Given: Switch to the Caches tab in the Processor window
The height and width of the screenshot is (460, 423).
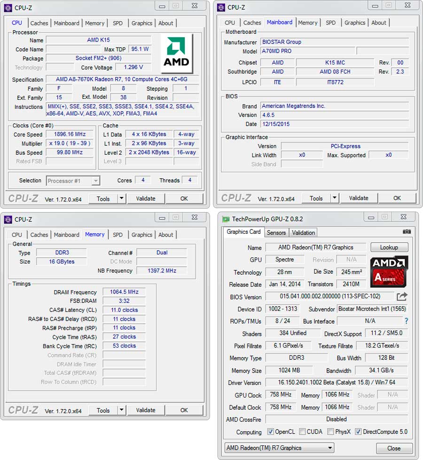Looking at the screenshot, I should 39,23.
